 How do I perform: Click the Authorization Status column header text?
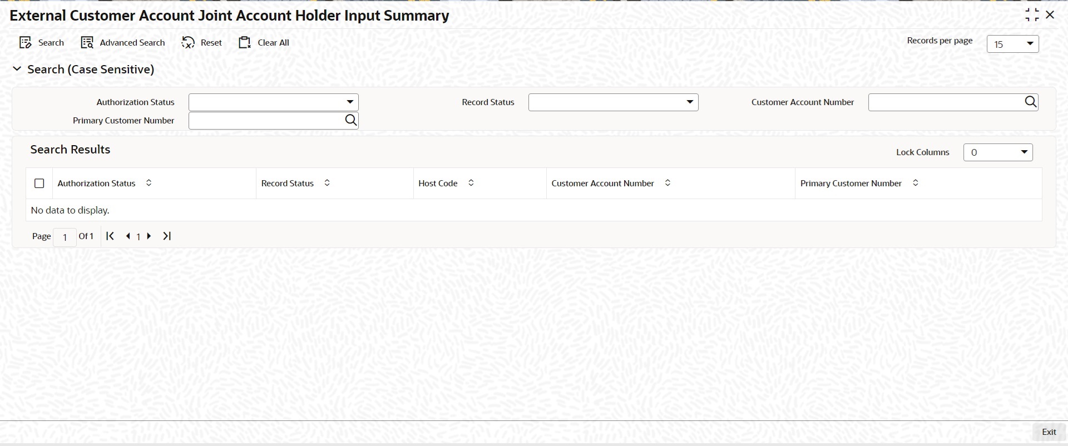click(96, 183)
